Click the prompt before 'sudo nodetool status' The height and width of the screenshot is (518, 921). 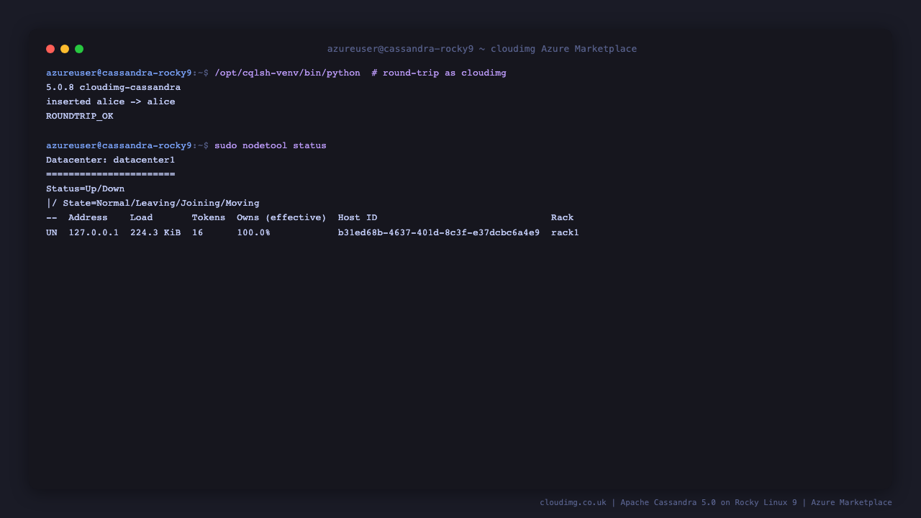(127, 145)
